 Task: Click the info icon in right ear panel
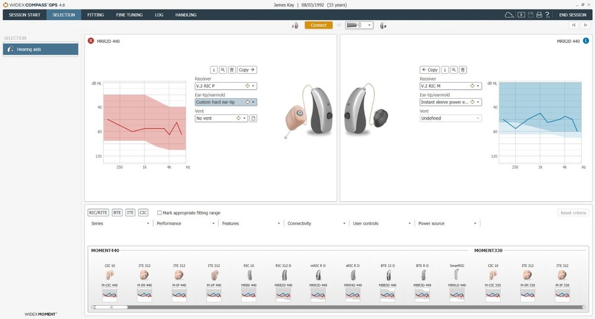click(x=214, y=70)
